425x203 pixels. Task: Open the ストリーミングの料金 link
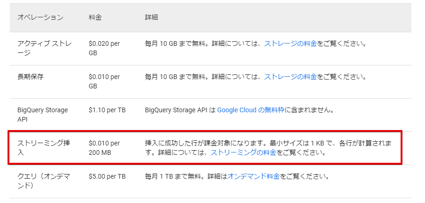point(237,152)
